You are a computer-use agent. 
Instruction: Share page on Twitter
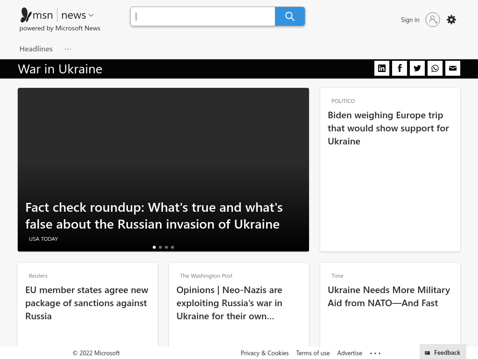point(417,68)
